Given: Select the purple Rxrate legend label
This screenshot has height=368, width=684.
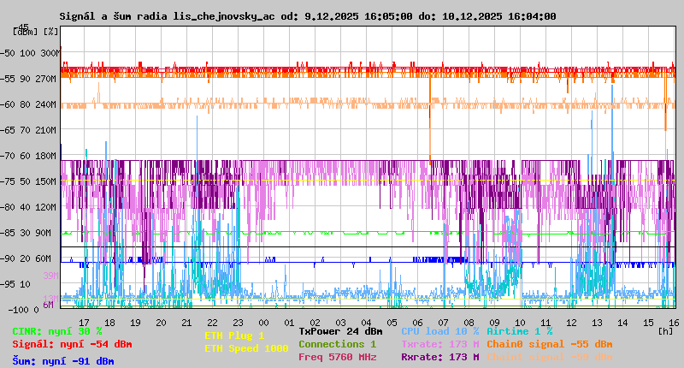Looking at the screenshot, I should coord(440,357).
